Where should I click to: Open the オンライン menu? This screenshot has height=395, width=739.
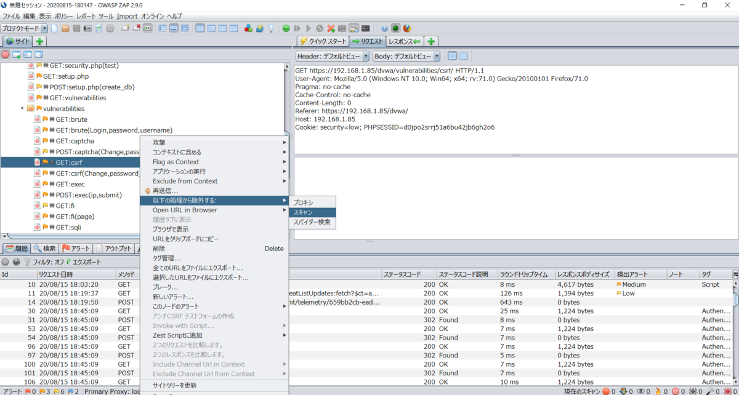[x=152, y=16]
